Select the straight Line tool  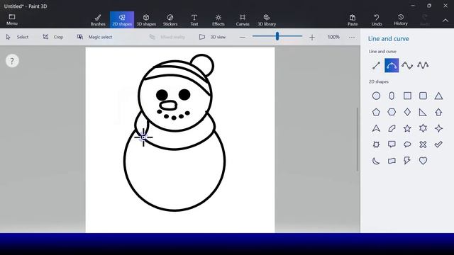[x=376, y=65]
